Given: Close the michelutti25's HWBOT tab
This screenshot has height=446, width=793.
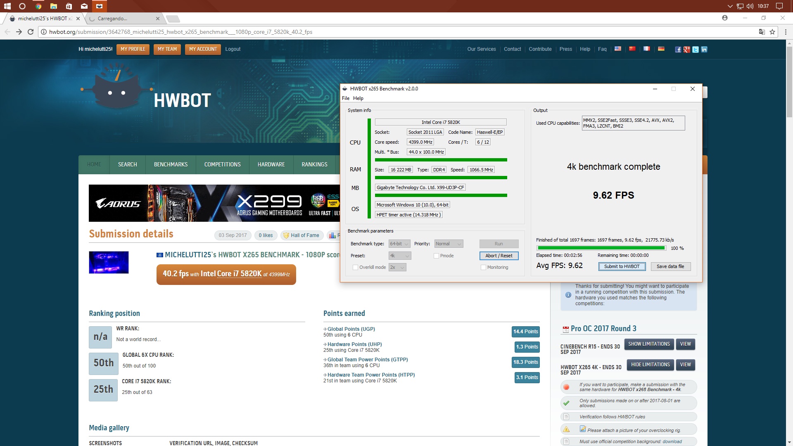Looking at the screenshot, I should point(78,19).
